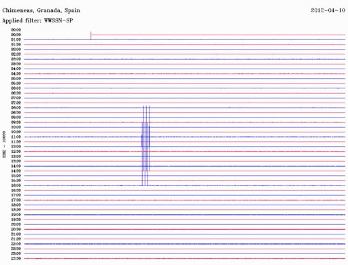Click the 19:00 time label
Screen dimensions: 348x265
[16, 215]
